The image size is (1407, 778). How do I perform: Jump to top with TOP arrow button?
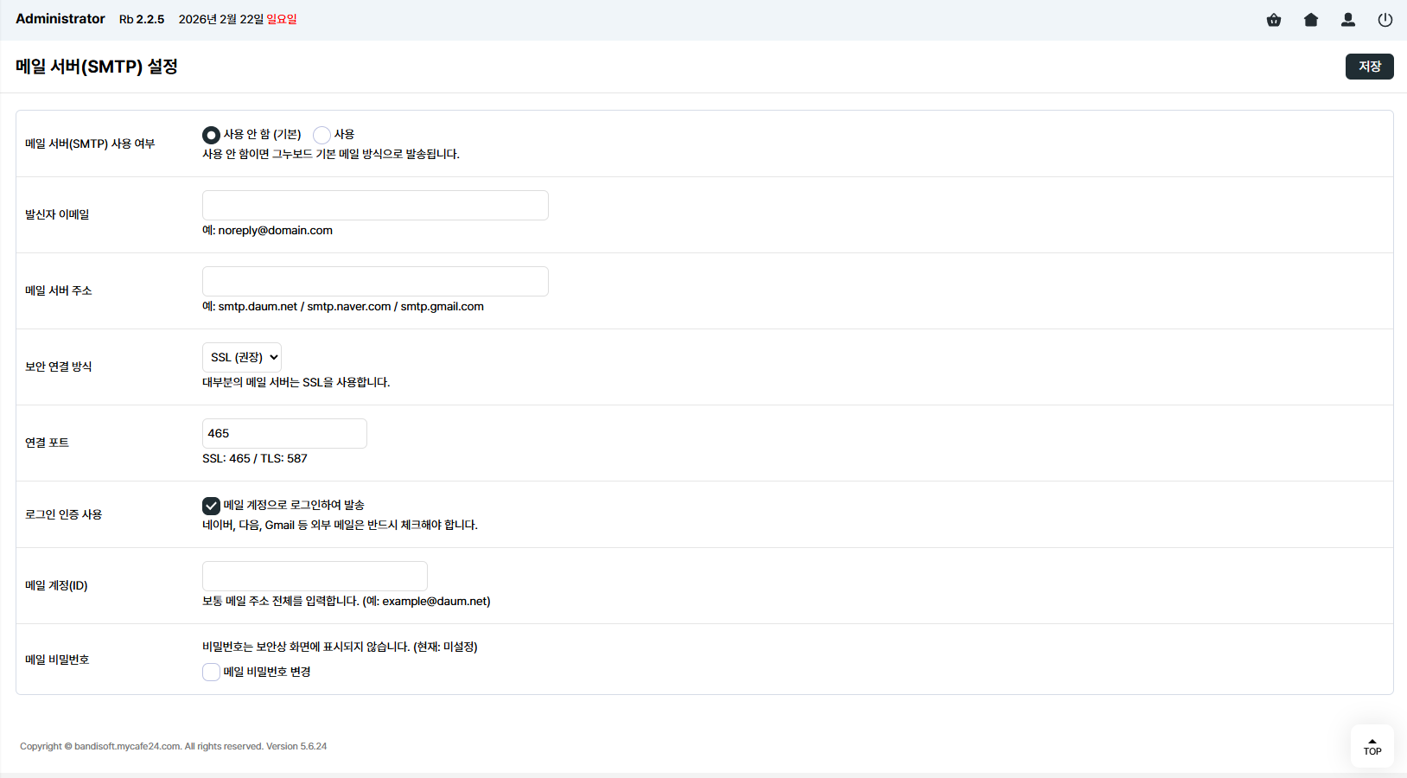pos(1372,746)
